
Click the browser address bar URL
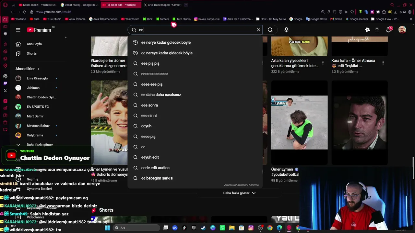click(x=54, y=12)
